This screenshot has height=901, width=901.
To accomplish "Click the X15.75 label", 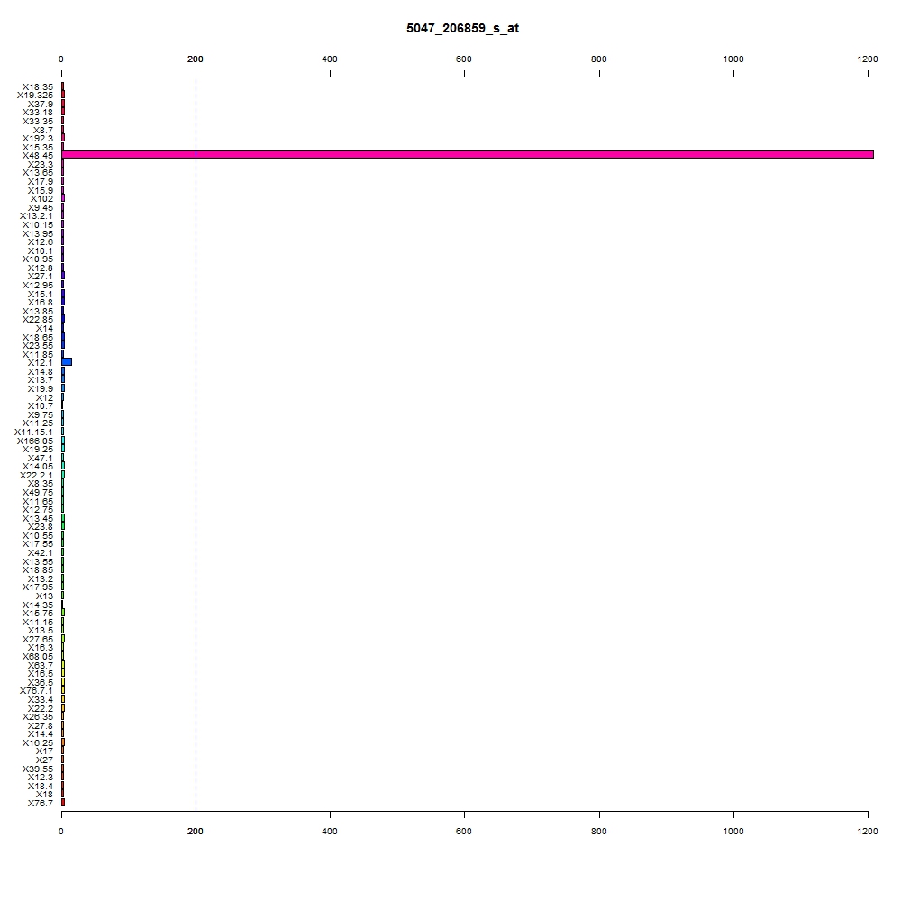I will coord(37,613).
